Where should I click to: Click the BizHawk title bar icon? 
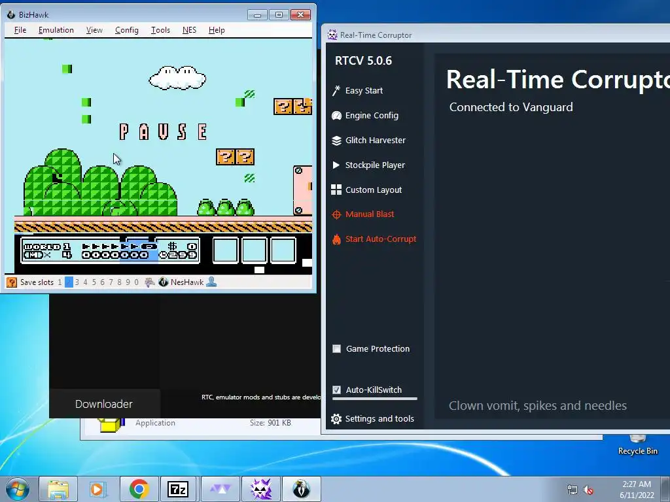11,14
